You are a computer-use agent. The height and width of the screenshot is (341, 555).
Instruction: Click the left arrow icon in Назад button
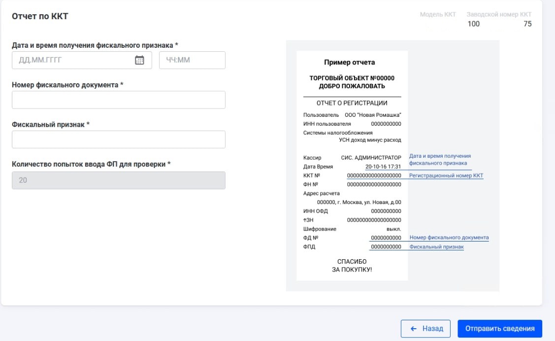point(414,329)
